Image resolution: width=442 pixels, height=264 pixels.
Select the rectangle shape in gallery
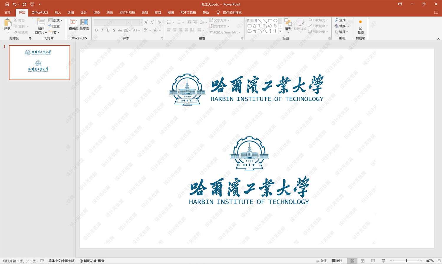tap(270, 21)
